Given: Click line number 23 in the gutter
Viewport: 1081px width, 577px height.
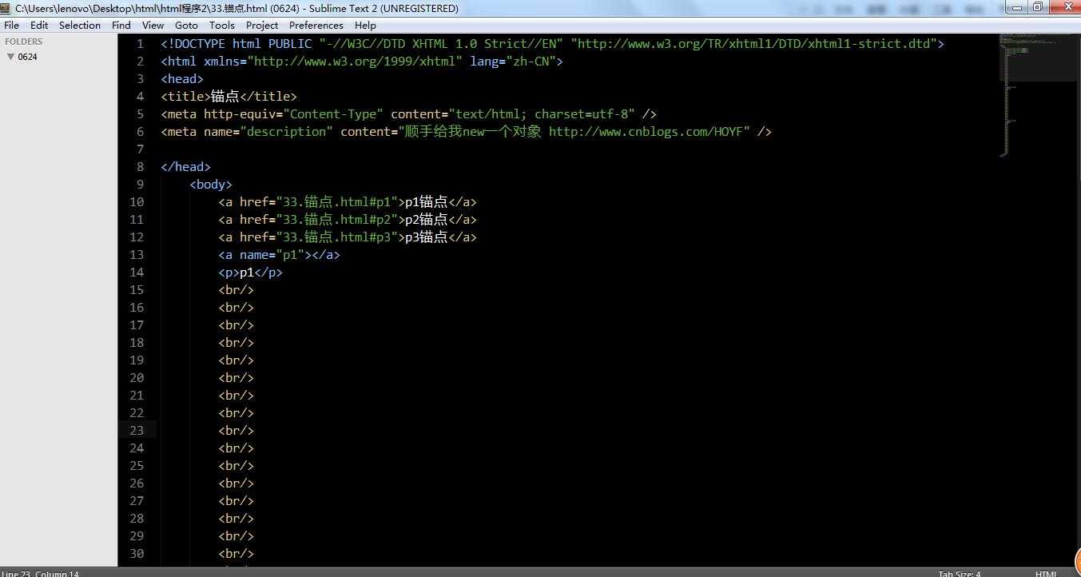Looking at the screenshot, I should pos(137,431).
